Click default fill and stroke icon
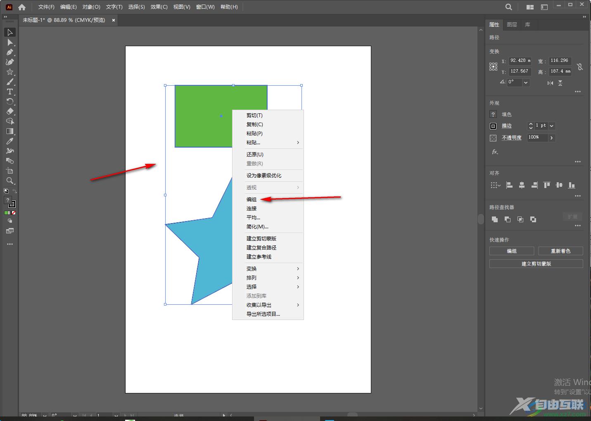591x421 pixels. 6,191
